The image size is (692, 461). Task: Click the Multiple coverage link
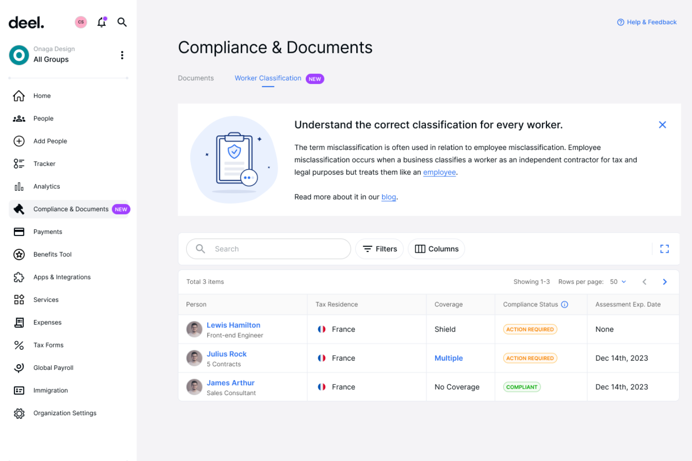[448, 358]
